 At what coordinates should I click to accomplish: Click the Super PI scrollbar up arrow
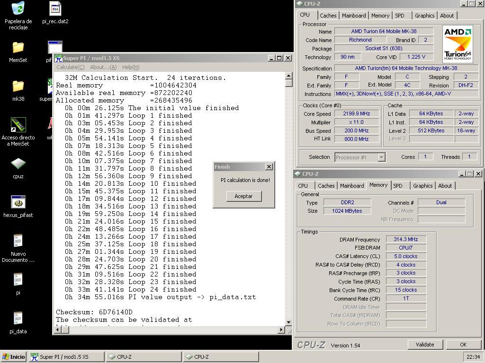coord(288,76)
